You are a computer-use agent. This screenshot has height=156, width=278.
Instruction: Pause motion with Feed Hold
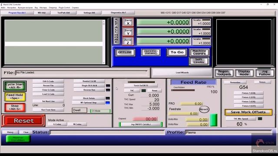(x=15, y=96)
